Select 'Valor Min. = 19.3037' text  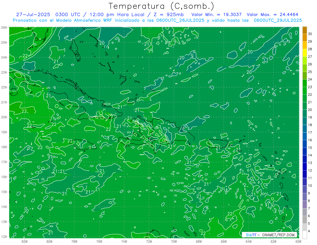click(216, 15)
